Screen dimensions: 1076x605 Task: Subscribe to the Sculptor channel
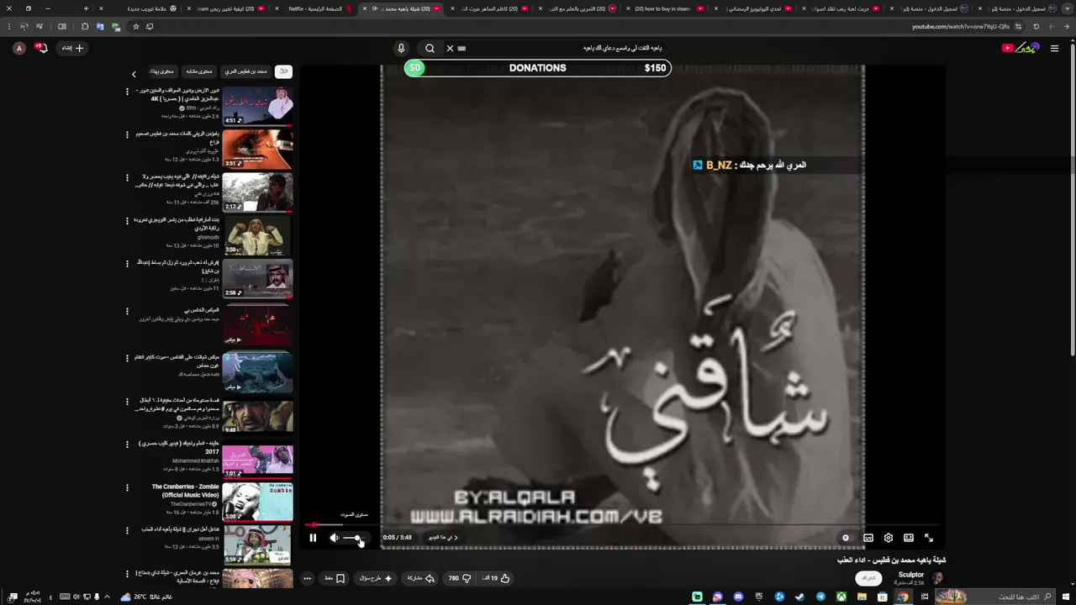(869, 578)
